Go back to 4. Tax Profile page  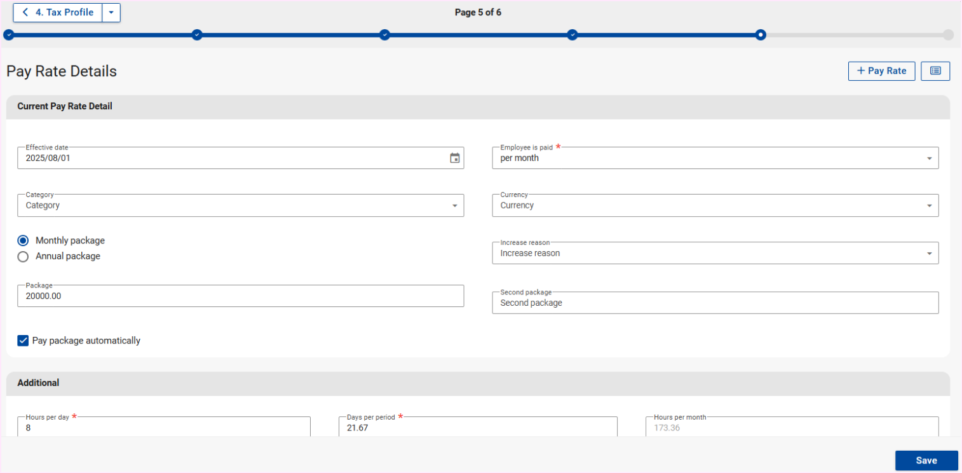pyautogui.click(x=58, y=13)
